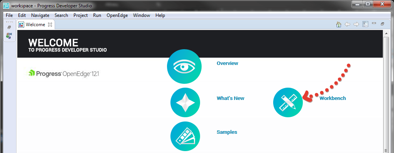Open the OE perspective icon in left trim
The width and height of the screenshot is (394, 153).
[9, 35]
